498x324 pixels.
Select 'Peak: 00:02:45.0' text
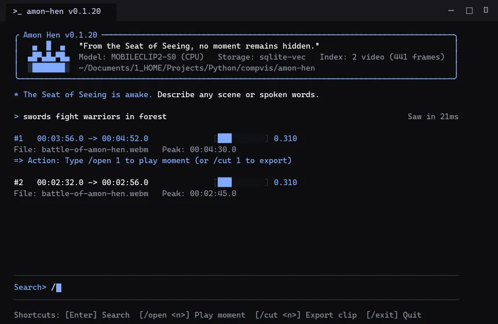coord(199,194)
